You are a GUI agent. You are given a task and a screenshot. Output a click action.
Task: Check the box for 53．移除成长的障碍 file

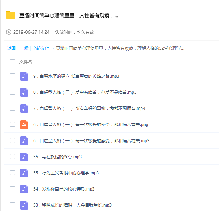(13, 205)
